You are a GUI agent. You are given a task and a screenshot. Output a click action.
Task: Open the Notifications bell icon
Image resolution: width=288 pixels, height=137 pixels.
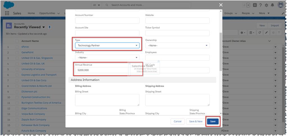(x=273, y=5)
